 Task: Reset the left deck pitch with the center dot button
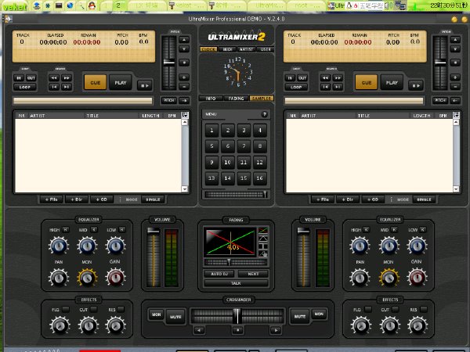click(x=184, y=63)
